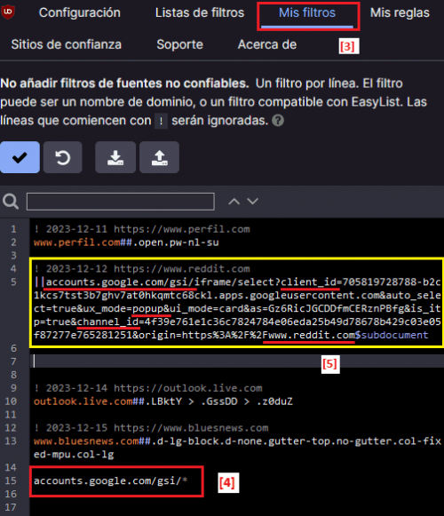Open the help question mark icon

[278, 121]
